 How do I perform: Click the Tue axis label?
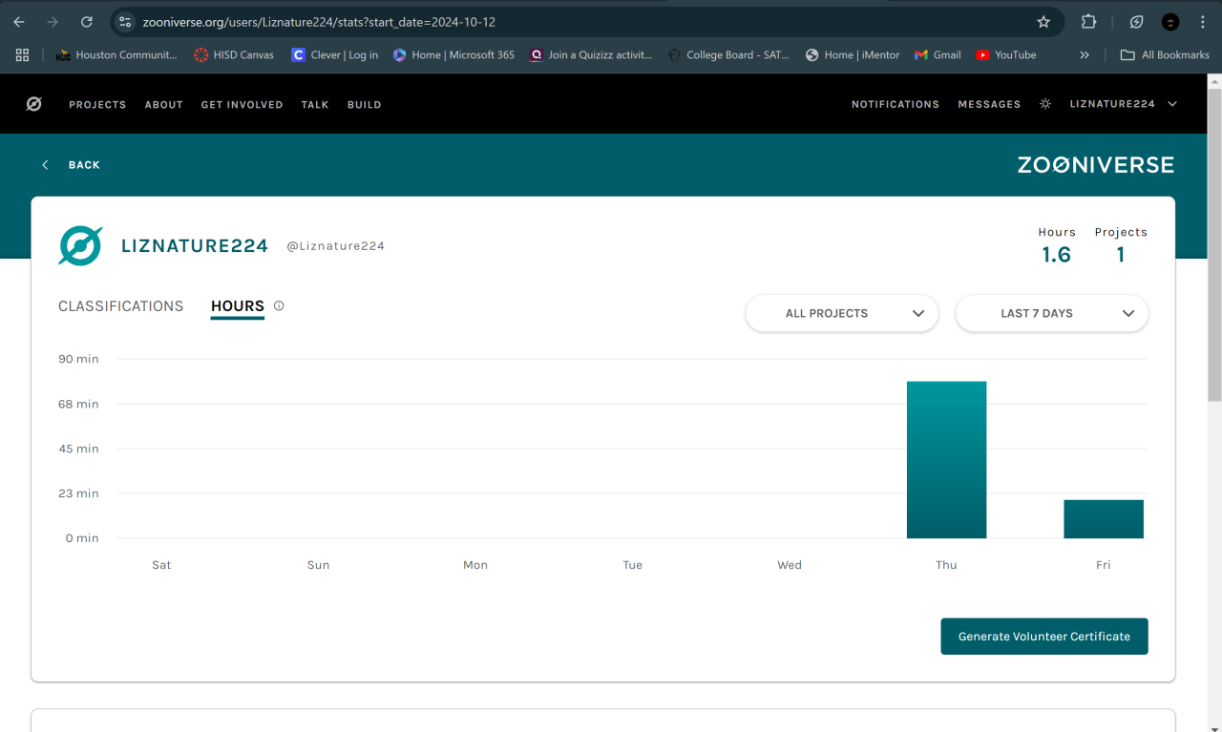tap(632, 565)
